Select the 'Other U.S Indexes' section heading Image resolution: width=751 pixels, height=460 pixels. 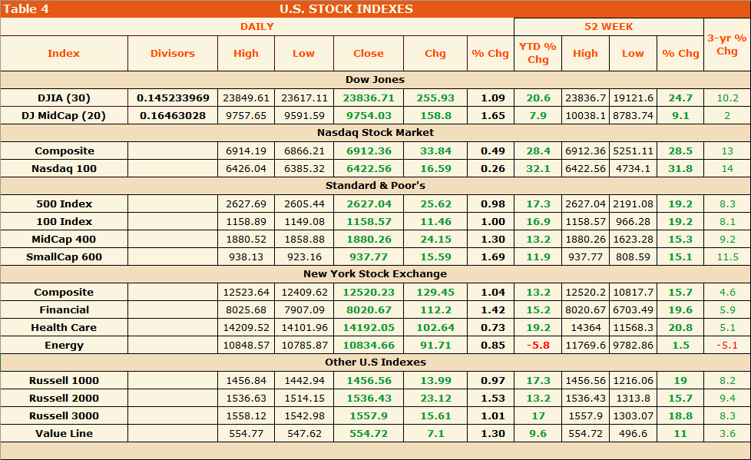[x=375, y=362]
